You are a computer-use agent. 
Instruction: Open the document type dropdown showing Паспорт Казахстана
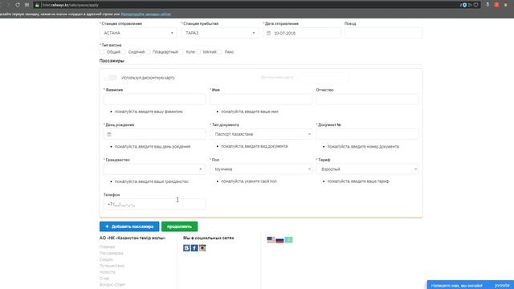coord(261,134)
